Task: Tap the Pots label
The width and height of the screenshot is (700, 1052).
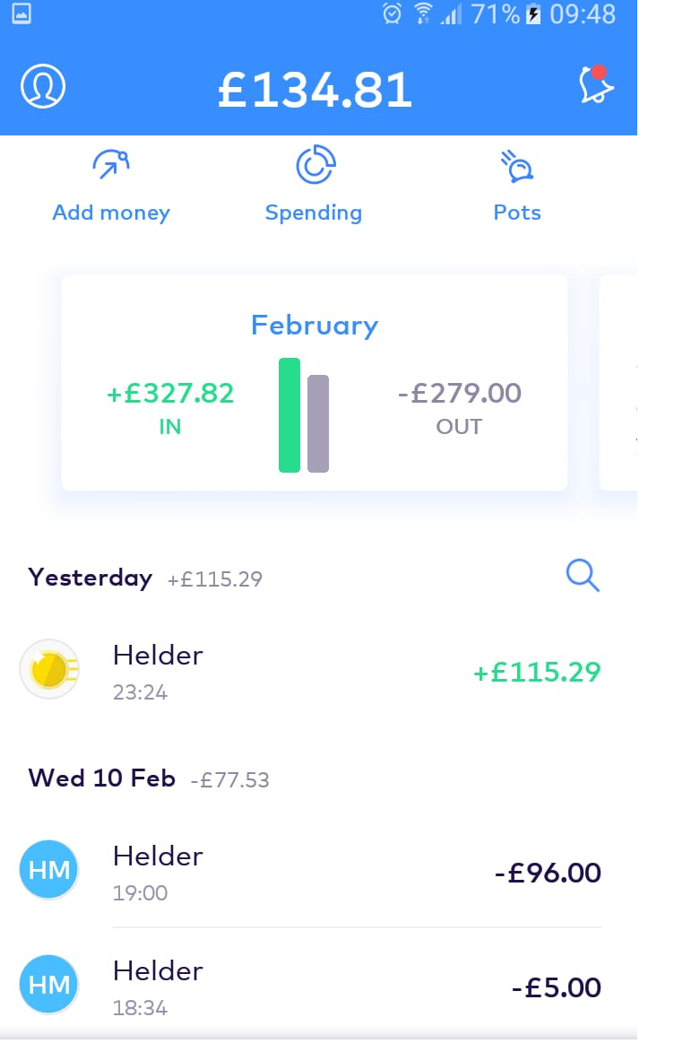Action: 517,213
